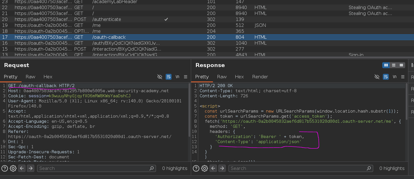Viewport: 414px width, 179px height.
Task: Go to previous match in Request search
Action: (22, 169)
